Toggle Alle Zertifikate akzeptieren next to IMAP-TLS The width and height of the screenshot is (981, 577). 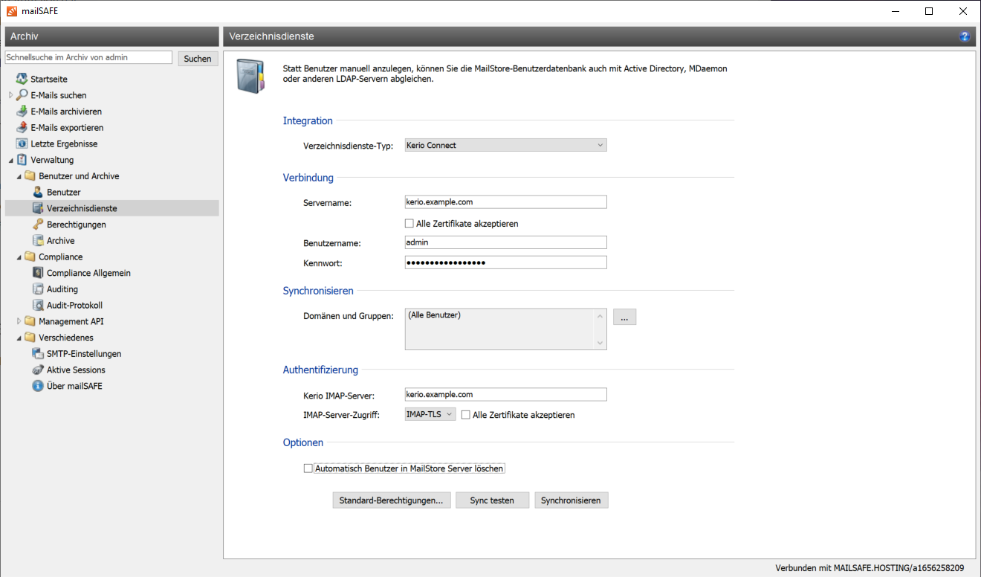pyautogui.click(x=466, y=415)
